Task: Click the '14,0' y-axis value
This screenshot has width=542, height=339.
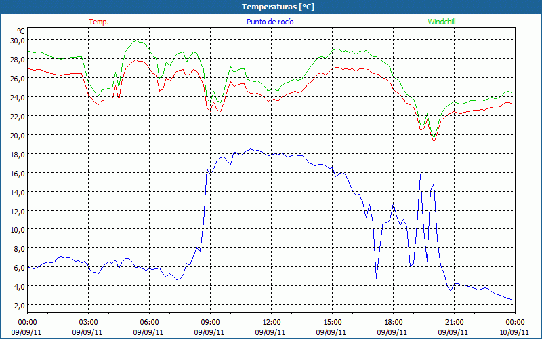Action: tap(18, 193)
